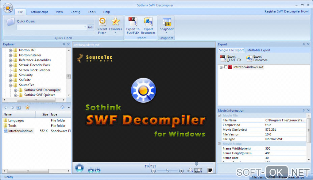Image resolution: width=313 pixels, height=180 pixels.
Task: Expand Sothink SWF Decompiler folder node
Action: tap(16, 90)
